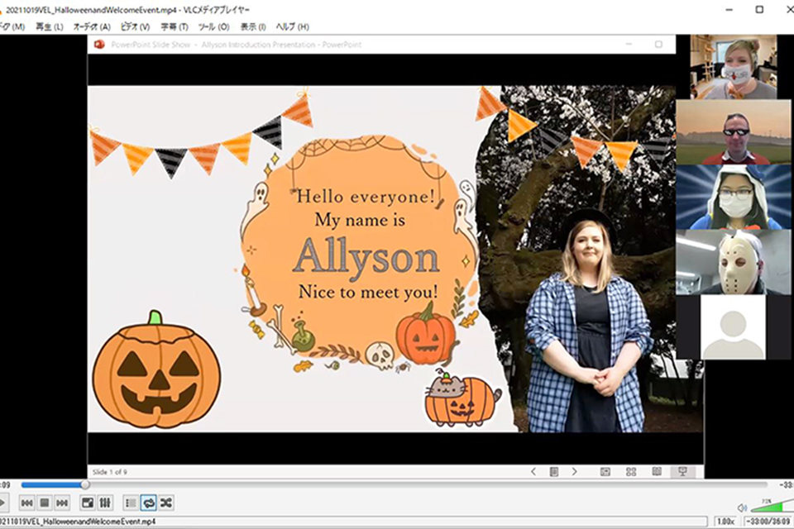Click the seek bar handle on the timeline
Image resolution: width=794 pixels, height=529 pixels.
(85, 485)
